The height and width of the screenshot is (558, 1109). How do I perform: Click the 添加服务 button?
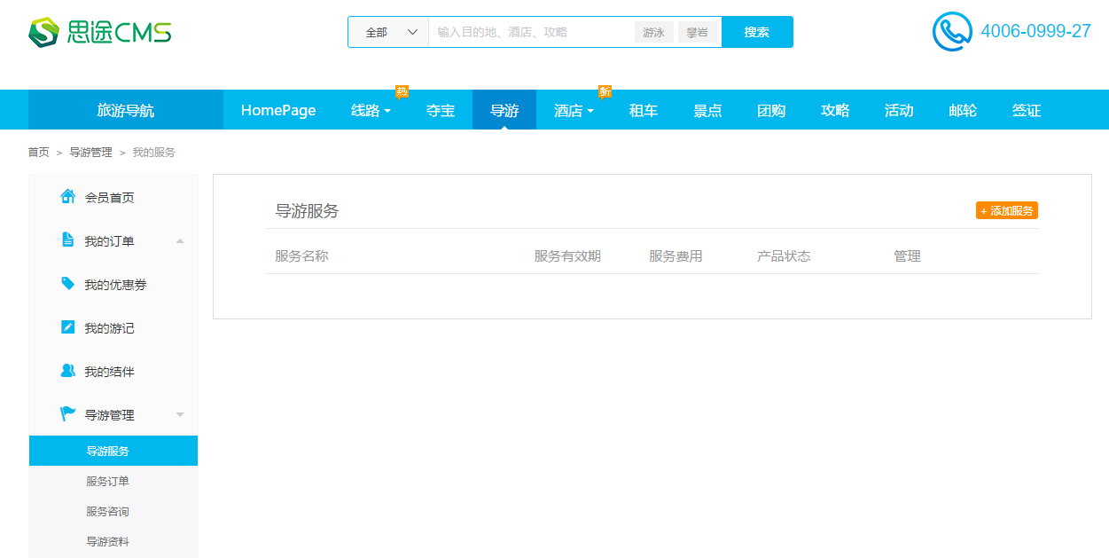[1006, 211]
